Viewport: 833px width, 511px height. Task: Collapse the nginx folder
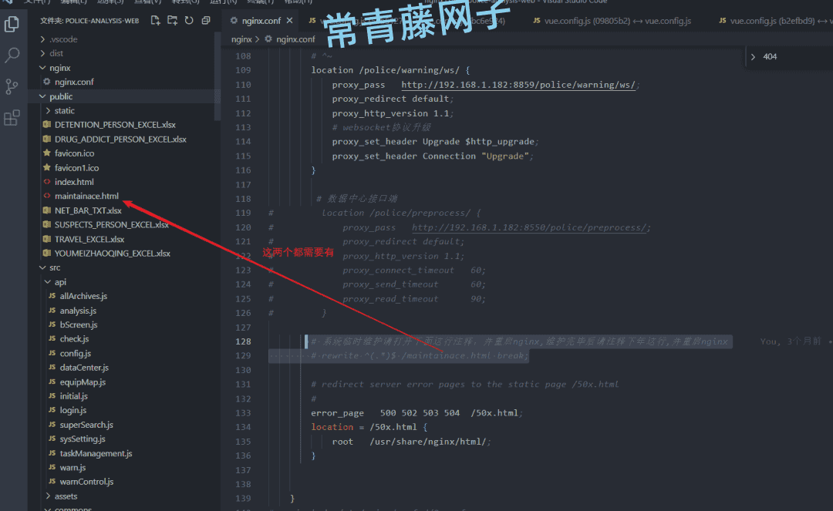[x=42, y=68]
